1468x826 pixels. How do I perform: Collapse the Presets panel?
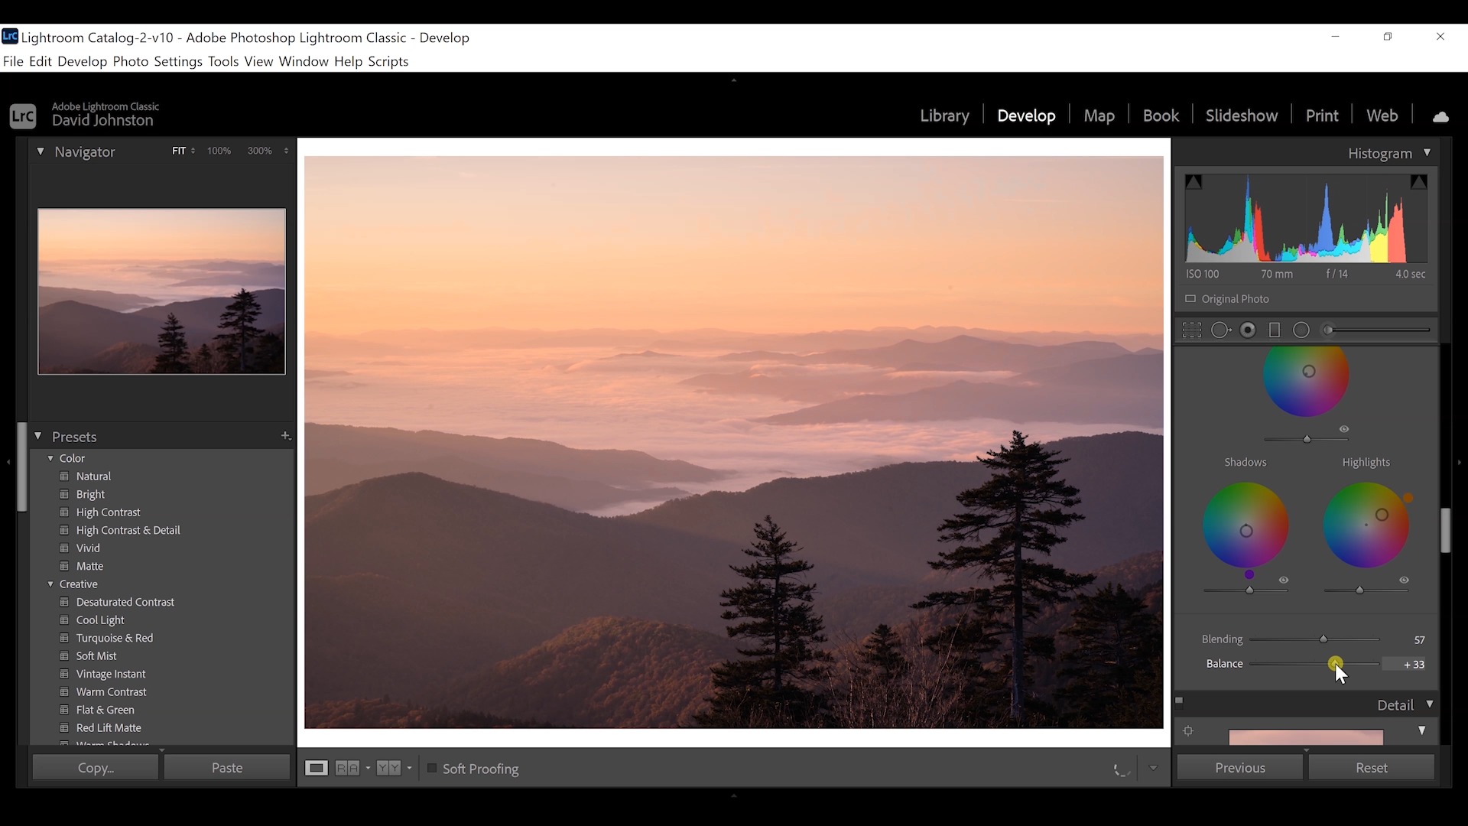point(38,436)
